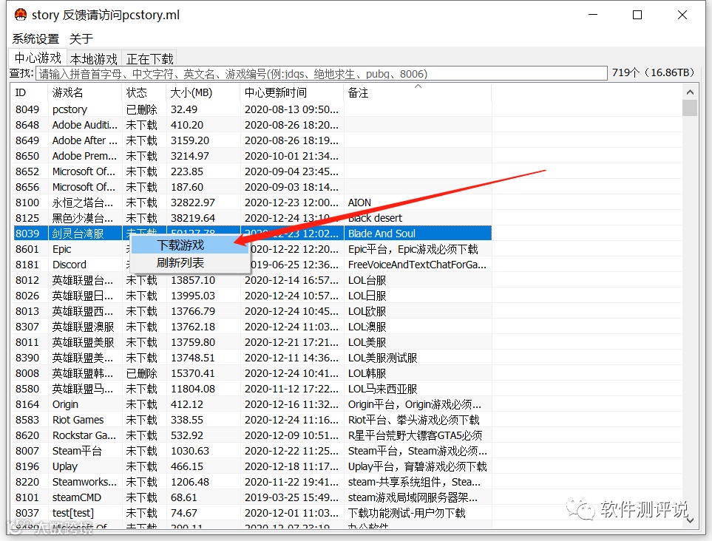Choose 刷新列表 from the context menu

pos(190,263)
